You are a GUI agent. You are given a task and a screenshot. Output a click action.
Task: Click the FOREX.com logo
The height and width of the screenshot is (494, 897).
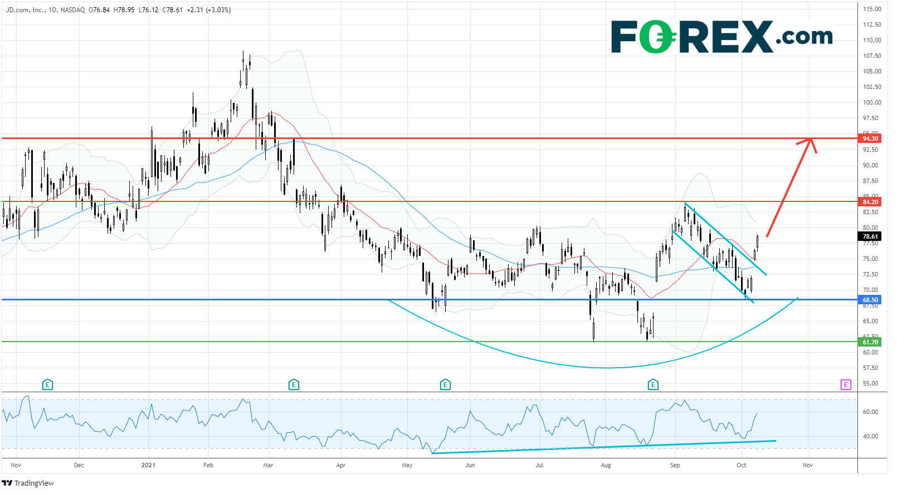721,37
